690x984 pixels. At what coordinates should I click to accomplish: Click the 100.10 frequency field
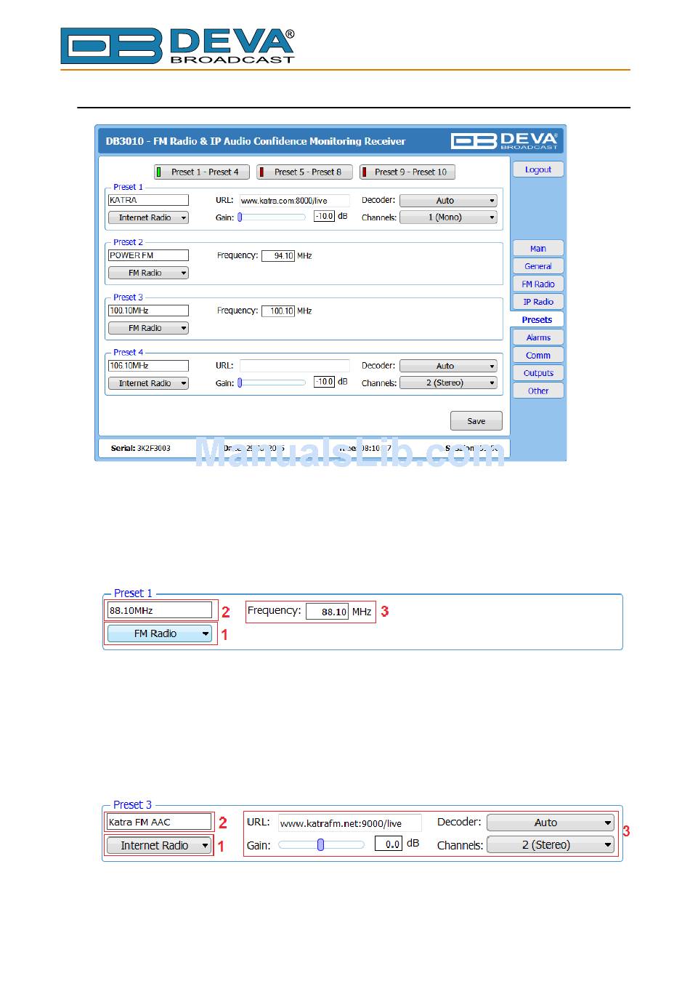pyautogui.click(x=278, y=311)
